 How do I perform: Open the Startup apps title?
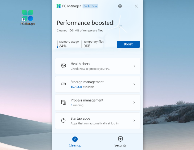tap(80, 119)
